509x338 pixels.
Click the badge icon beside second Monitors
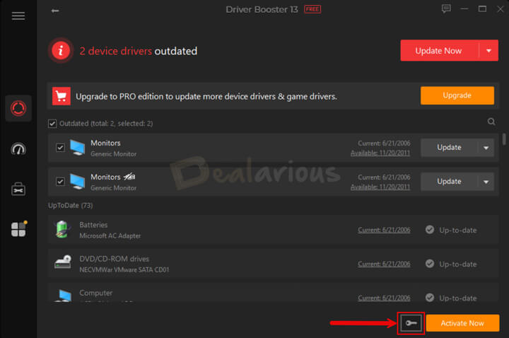[129, 177]
